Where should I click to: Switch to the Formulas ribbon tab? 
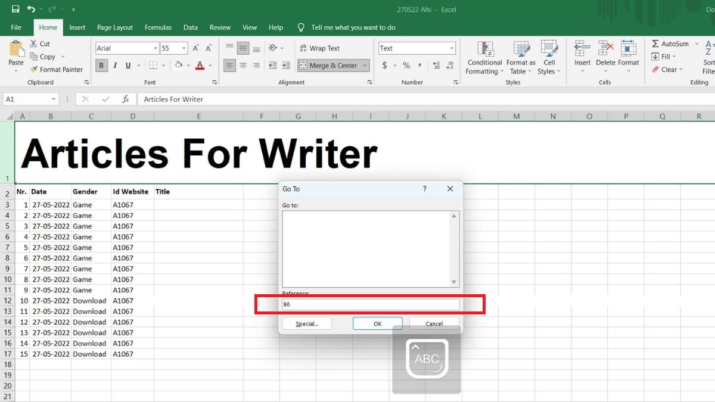(158, 27)
